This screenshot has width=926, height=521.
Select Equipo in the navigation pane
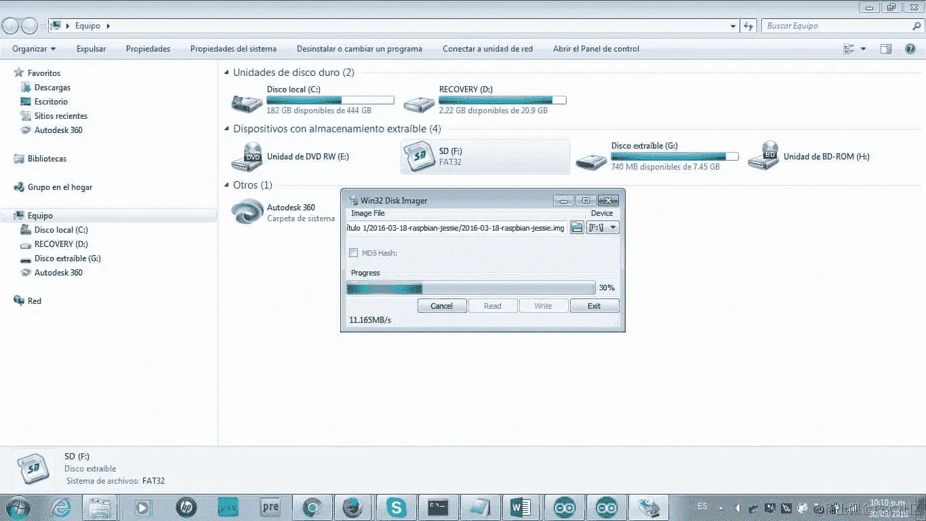pos(40,216)
